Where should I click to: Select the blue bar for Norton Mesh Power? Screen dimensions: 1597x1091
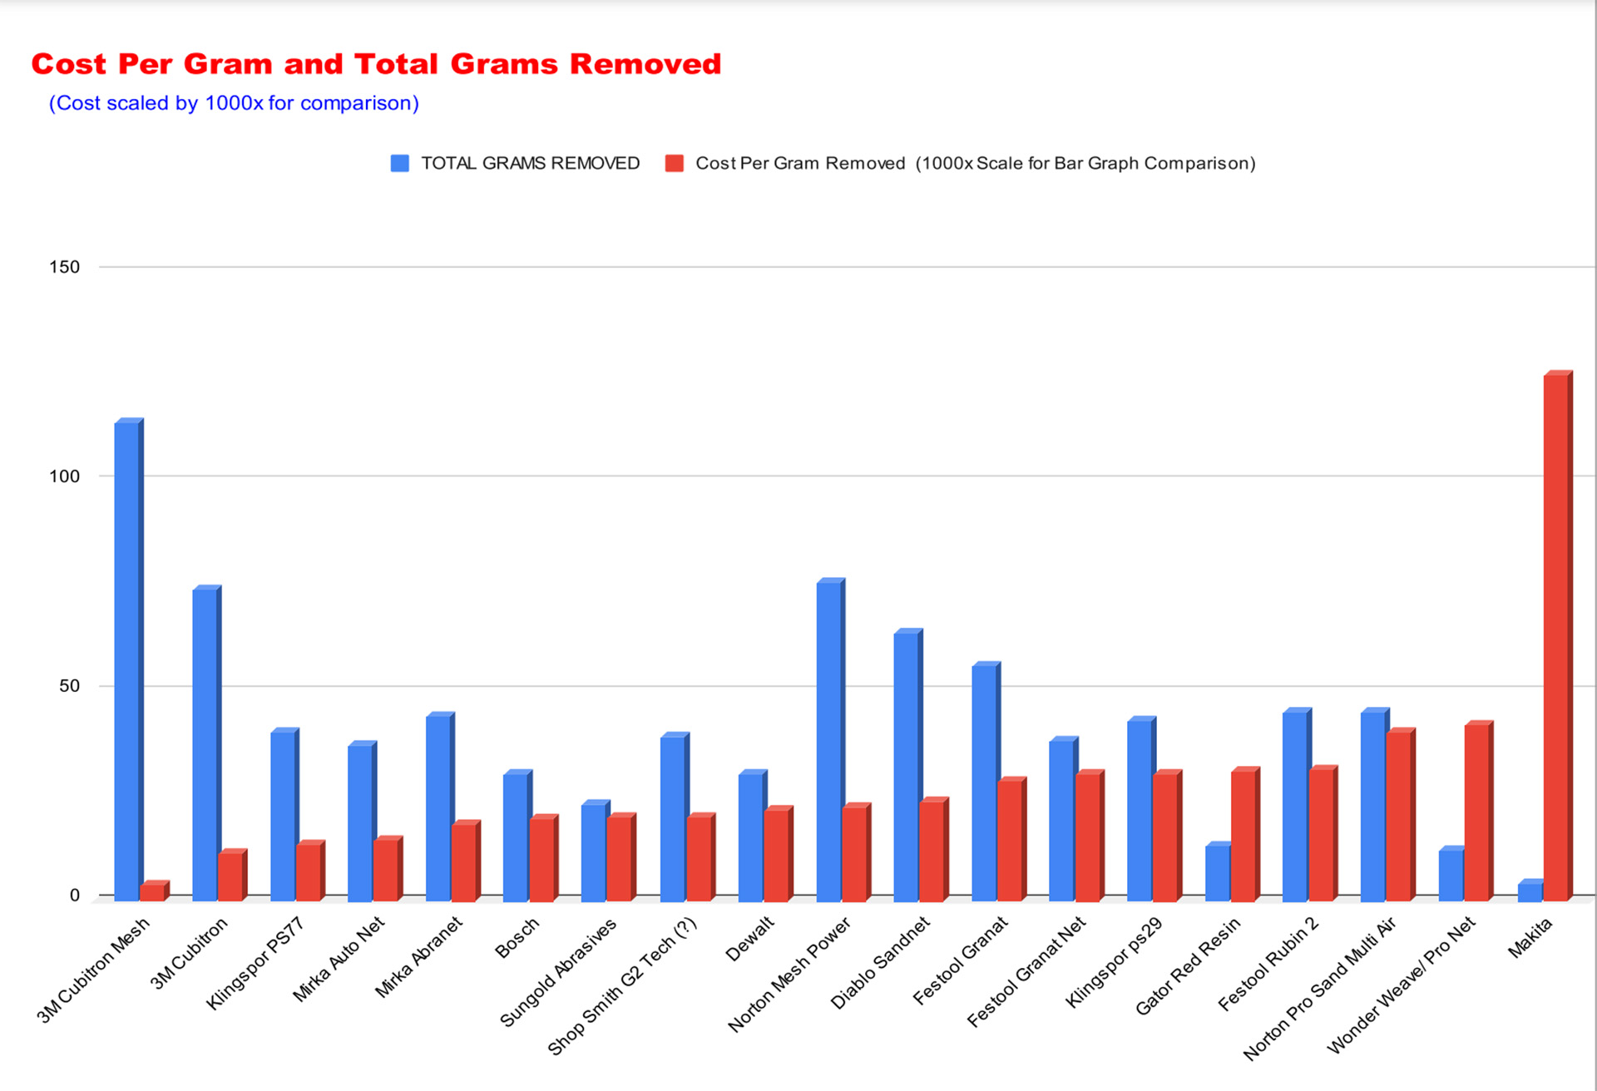(x=832, y=740)
